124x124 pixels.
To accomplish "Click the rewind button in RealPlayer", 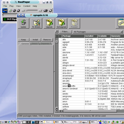I will (23, 11).
